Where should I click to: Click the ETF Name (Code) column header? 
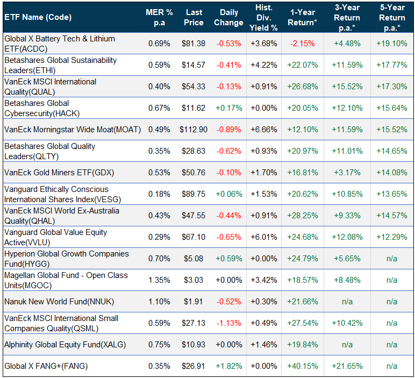coord(38,17)
